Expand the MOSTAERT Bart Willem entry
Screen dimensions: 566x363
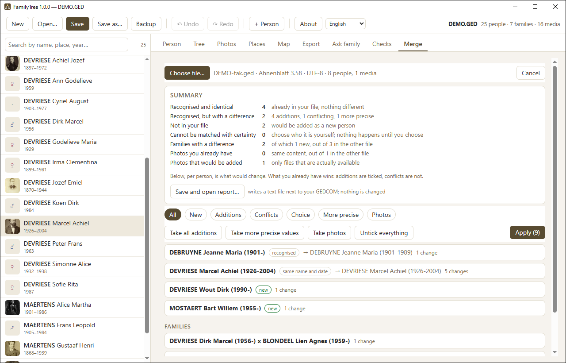click(355, 308)
